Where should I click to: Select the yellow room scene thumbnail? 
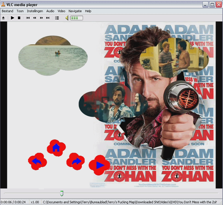[x=174, y=58]
